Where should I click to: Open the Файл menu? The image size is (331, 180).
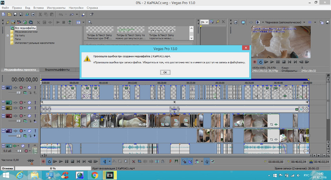tap(5, 8)
